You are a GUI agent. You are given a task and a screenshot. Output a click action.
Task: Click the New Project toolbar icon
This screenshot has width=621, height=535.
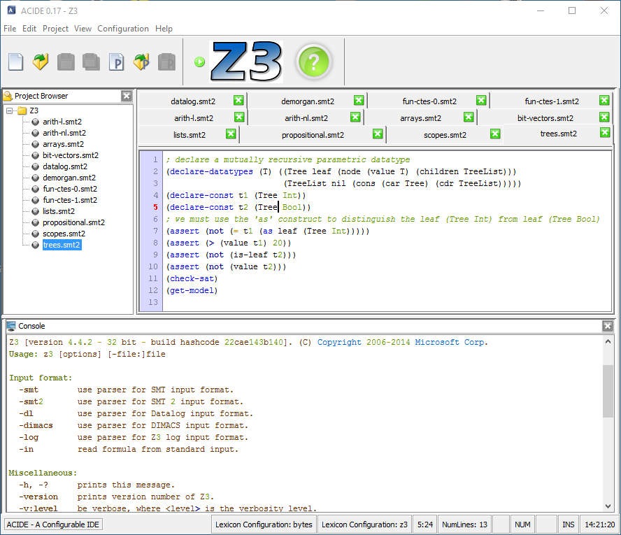pyautogui.click(x=116, y=62)
